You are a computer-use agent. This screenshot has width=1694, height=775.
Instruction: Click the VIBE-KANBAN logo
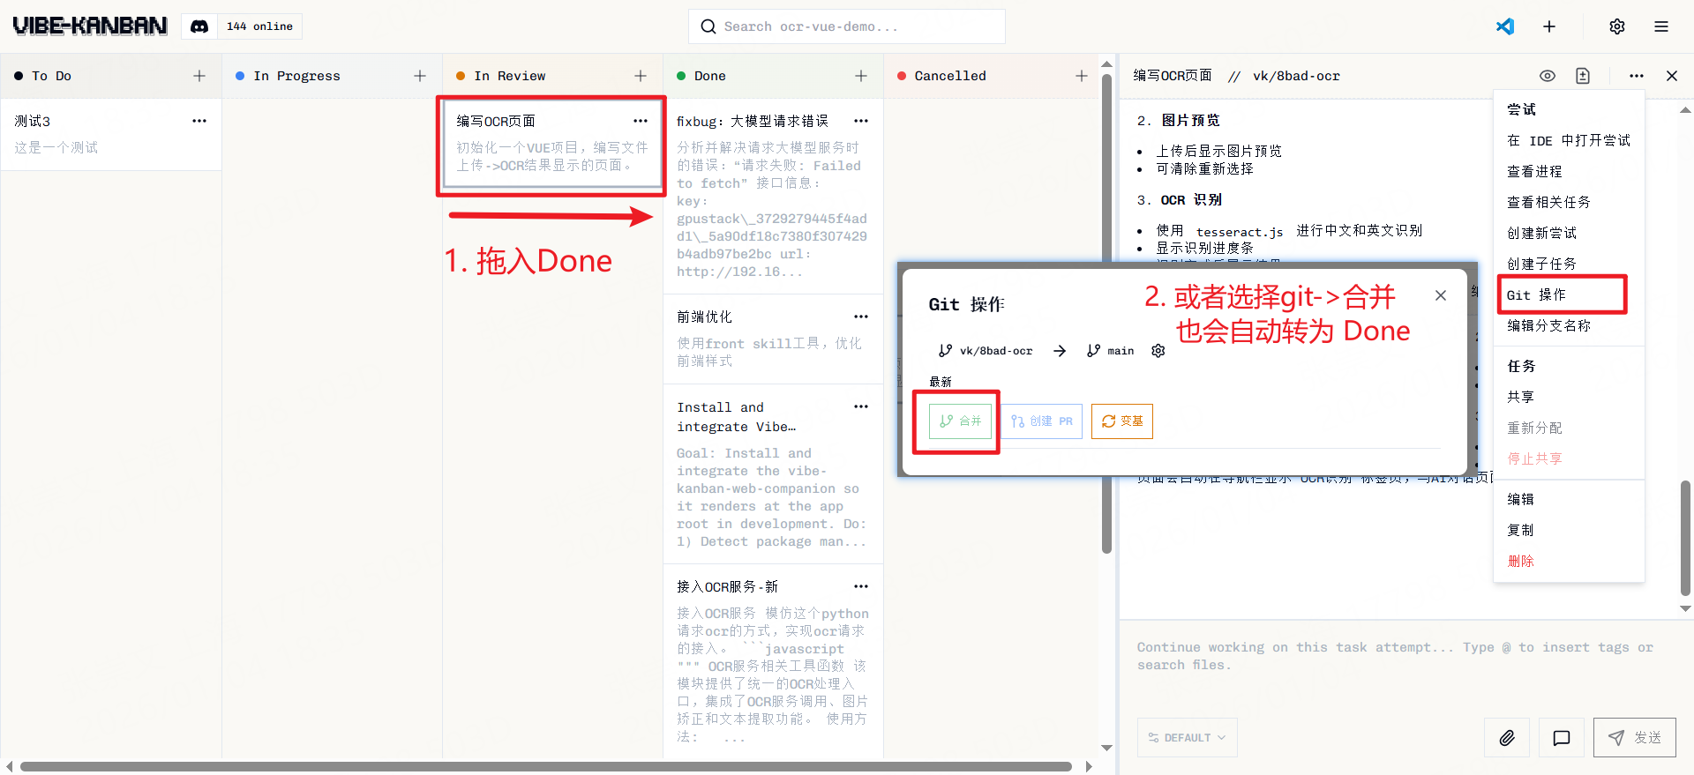90,26
